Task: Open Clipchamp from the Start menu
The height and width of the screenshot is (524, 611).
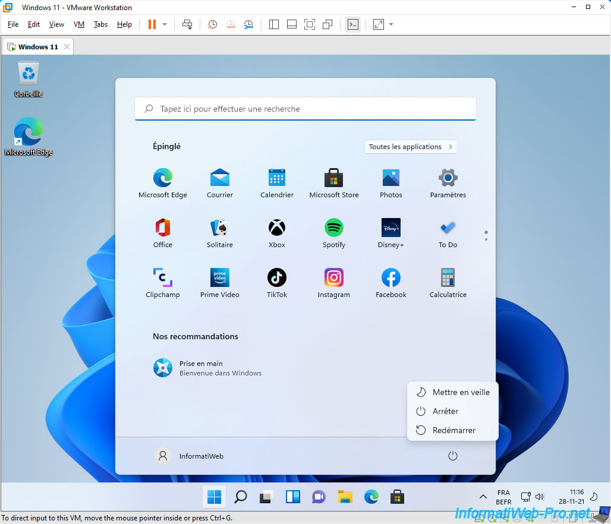Action: point(162,283)
